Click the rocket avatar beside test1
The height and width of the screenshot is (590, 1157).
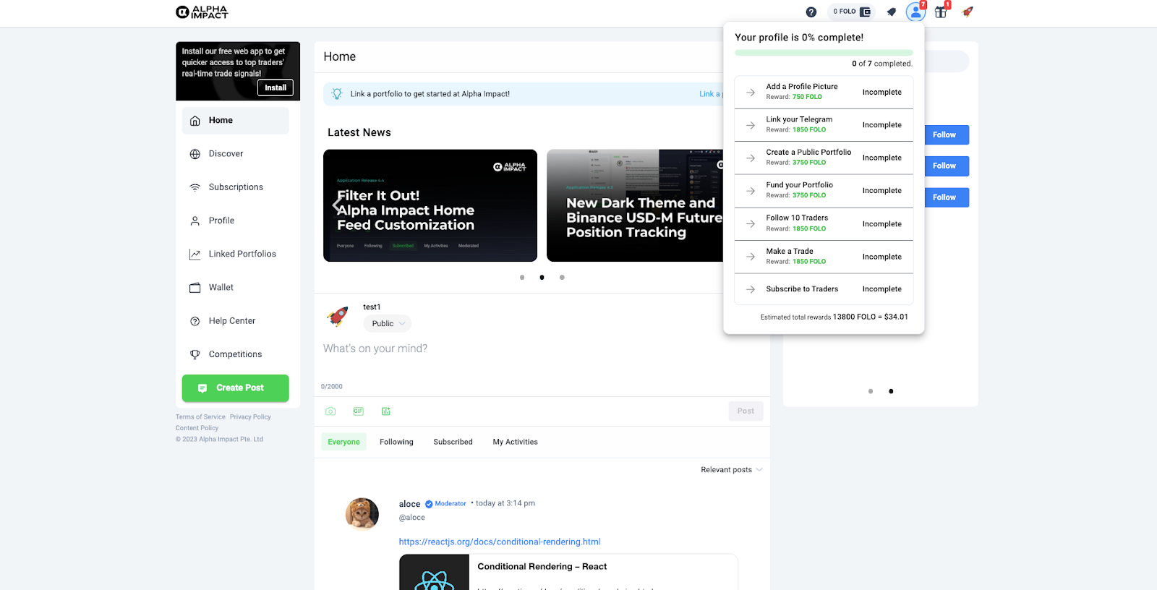pyautogui.click(x=338, y=317)
